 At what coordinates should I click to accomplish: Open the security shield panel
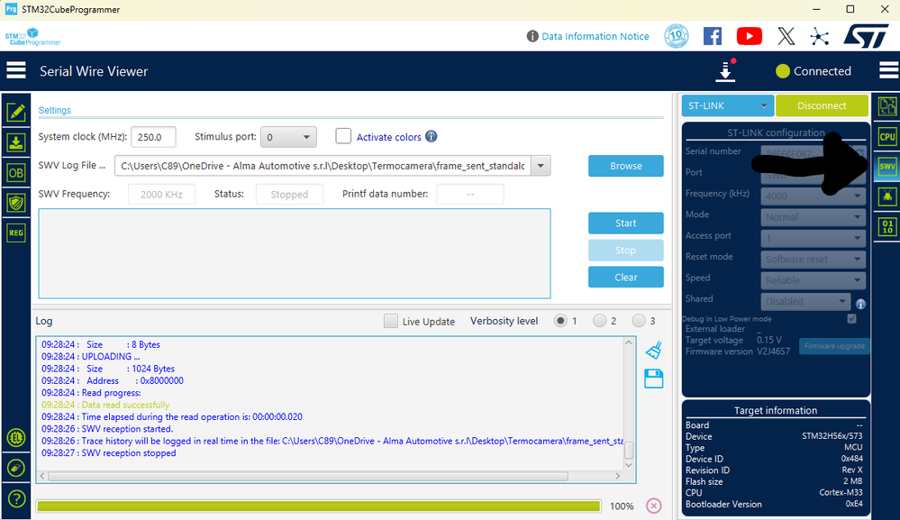pos(16,203)
